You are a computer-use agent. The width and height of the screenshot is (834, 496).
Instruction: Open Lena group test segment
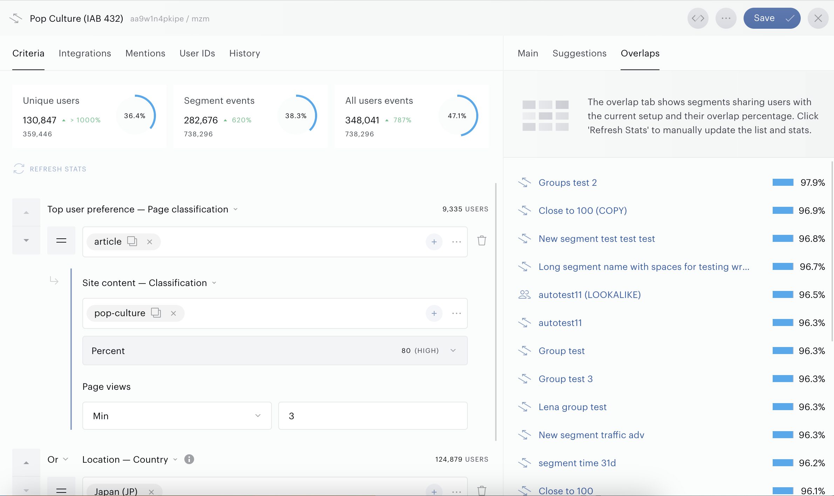[x=573, y=407]
